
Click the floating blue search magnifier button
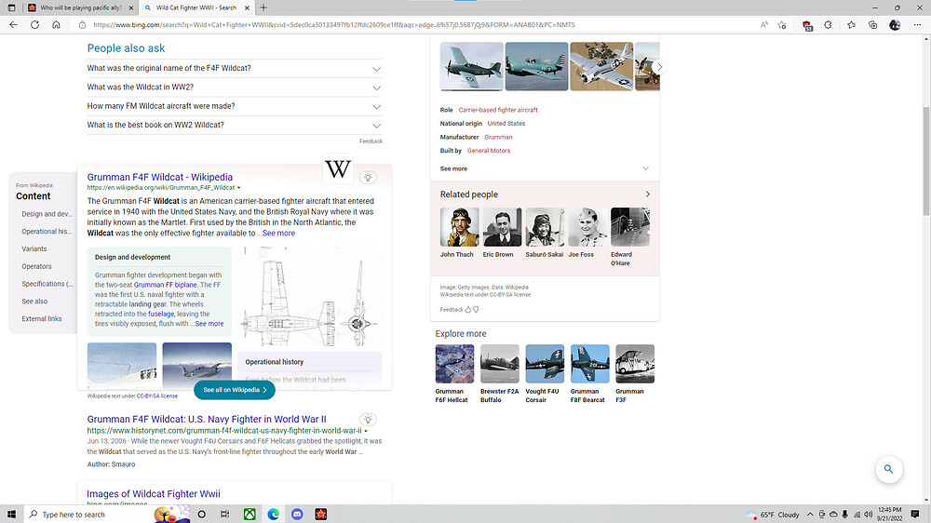pyautogui.click(x=888, y=469)
